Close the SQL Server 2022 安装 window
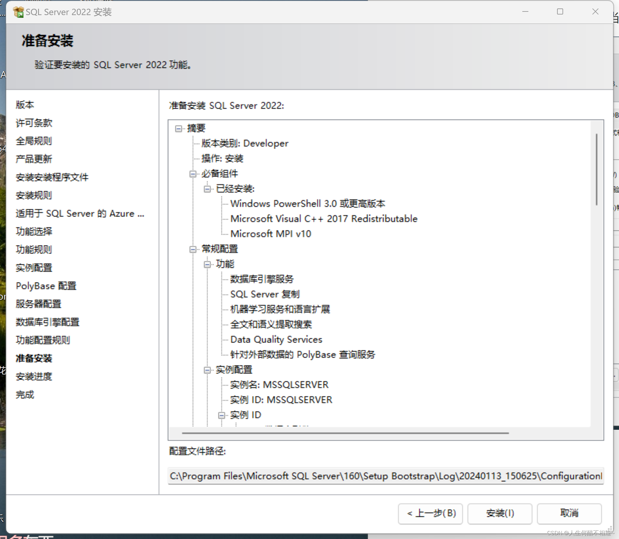Image resolution: width=619 pixels, height=539 pixels. pyautogui.click(x=595, y=12)
